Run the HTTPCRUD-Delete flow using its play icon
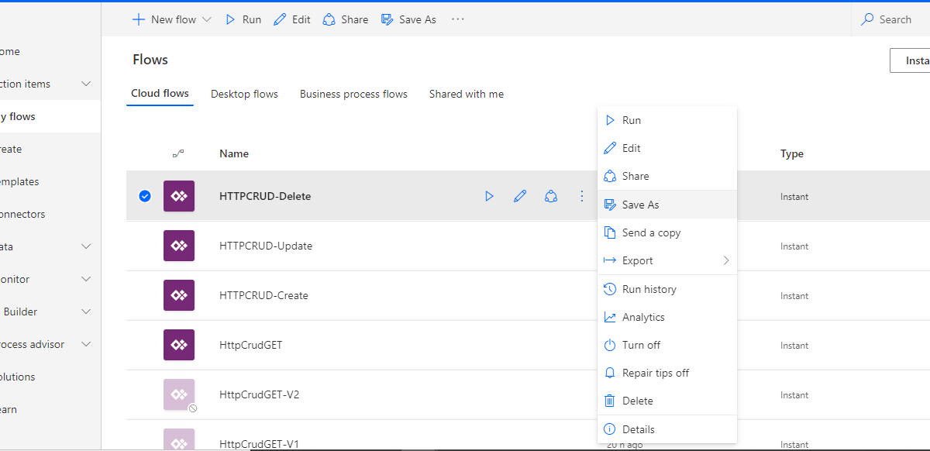 pos(489,195)
